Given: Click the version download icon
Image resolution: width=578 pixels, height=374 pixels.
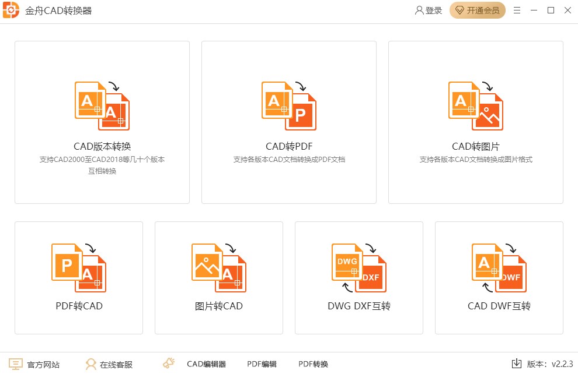Looking at the screenshot, I should pyautogui.click(x=516, y=364).
